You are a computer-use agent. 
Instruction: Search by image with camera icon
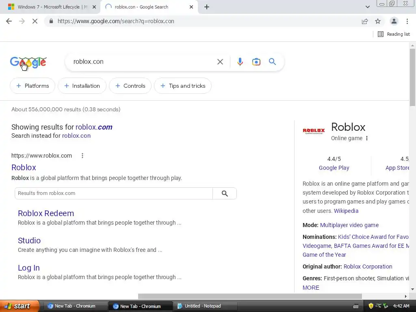(x=256, y=62)
